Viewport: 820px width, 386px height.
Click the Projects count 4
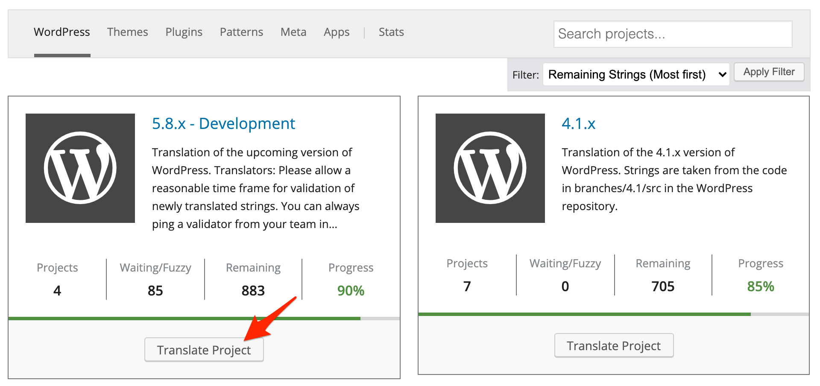(x=57, y=291)
